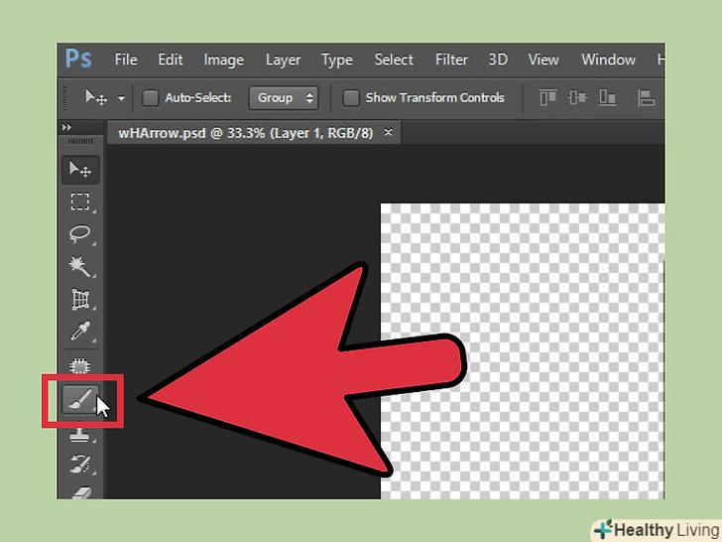Open the File menu
722x542 pixels.
(126, 60)
